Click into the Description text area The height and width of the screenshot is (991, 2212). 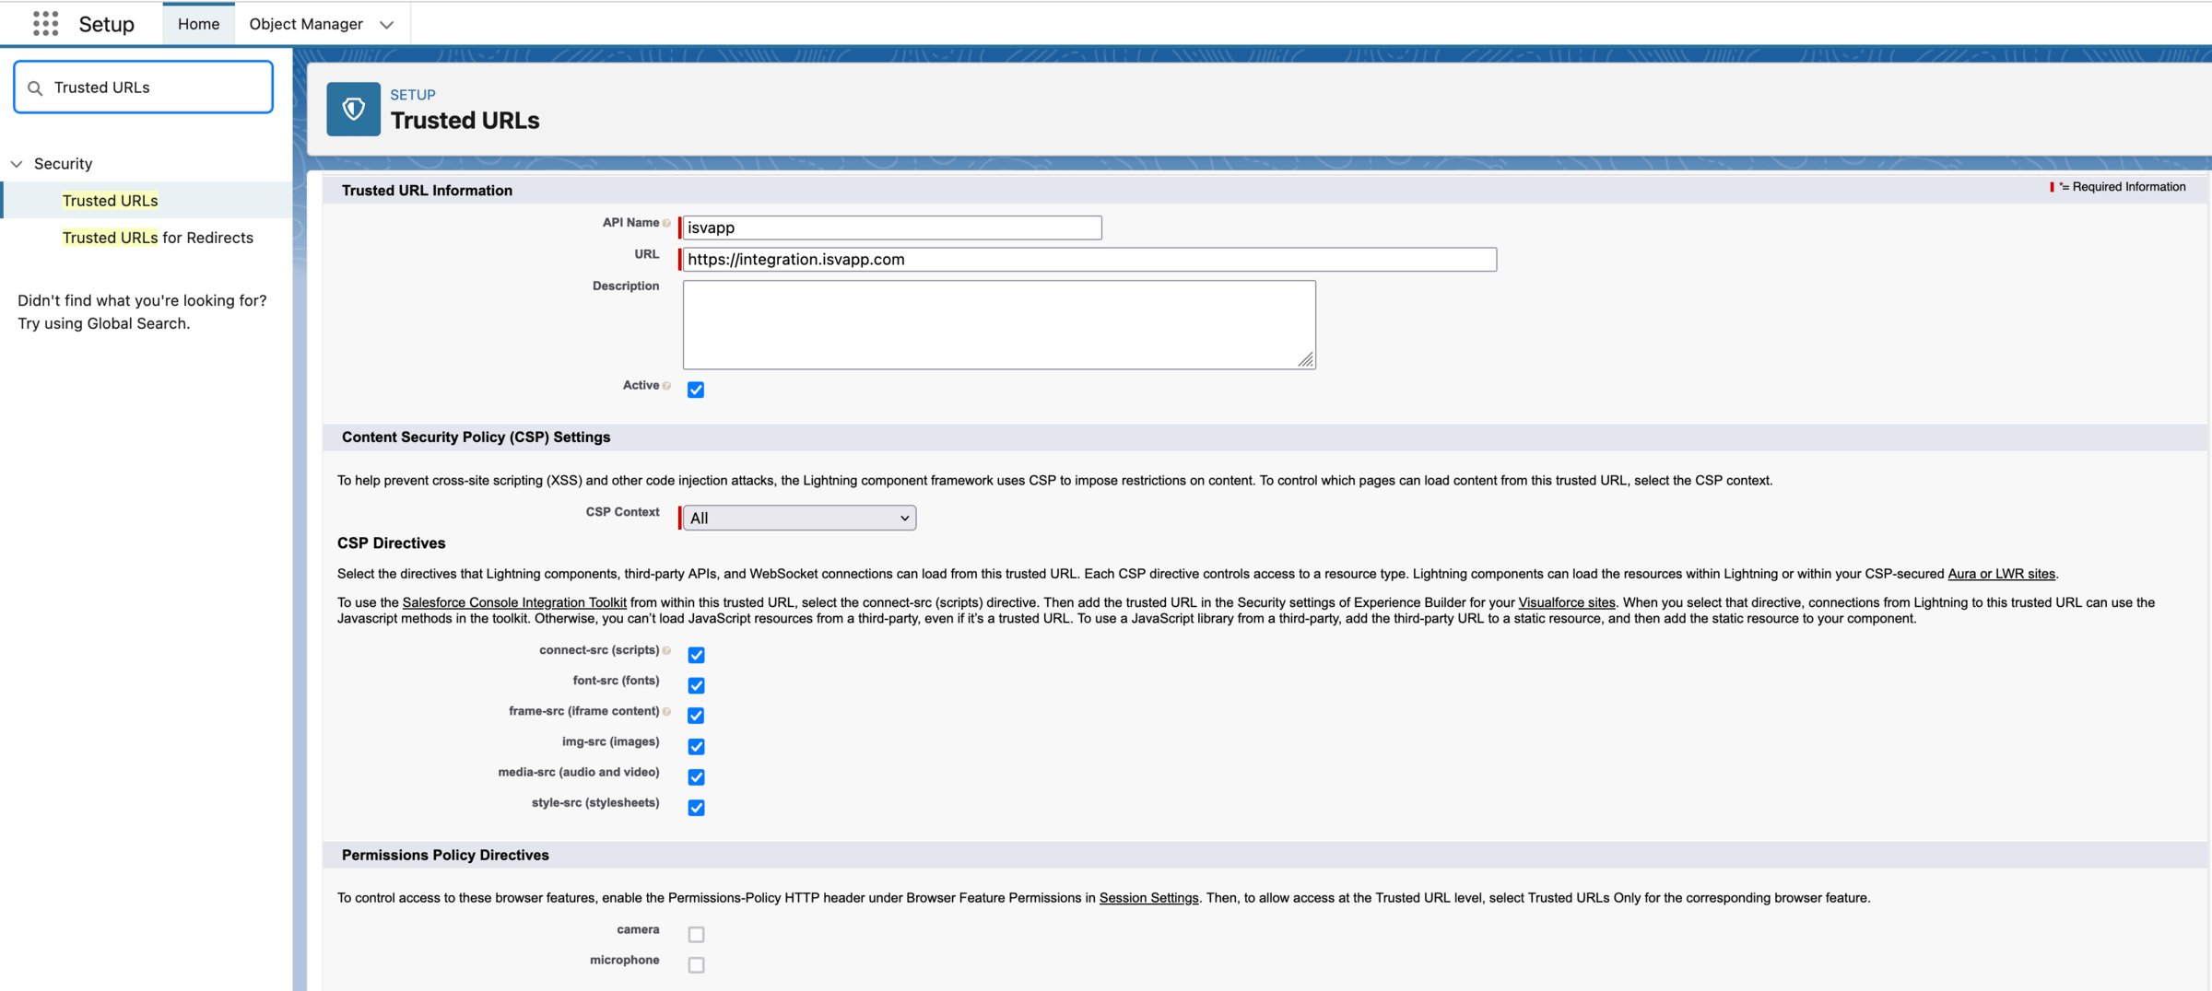(x=999, y=325)
